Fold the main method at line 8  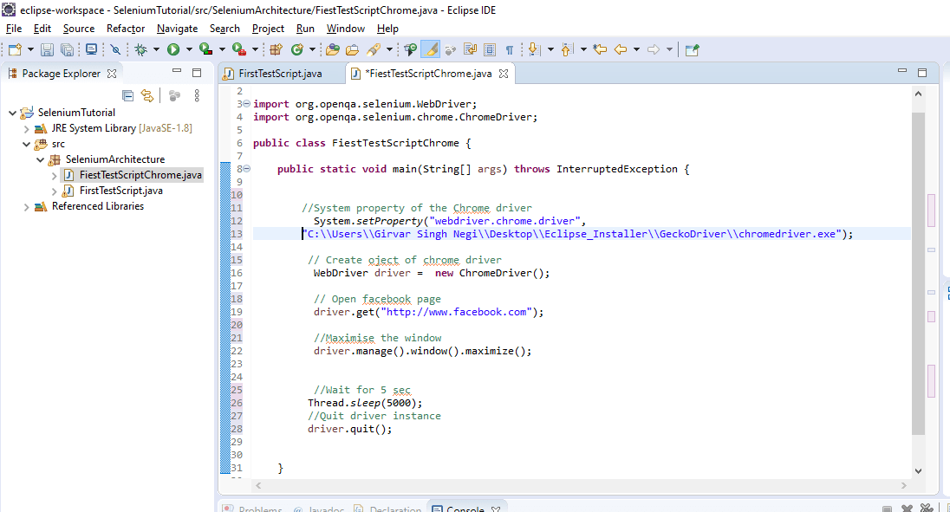pos(246,169)
